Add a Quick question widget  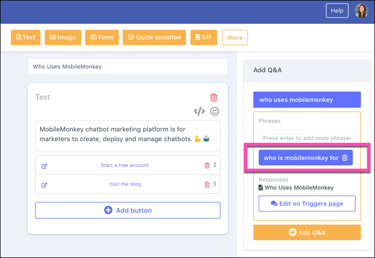point(154,37)
